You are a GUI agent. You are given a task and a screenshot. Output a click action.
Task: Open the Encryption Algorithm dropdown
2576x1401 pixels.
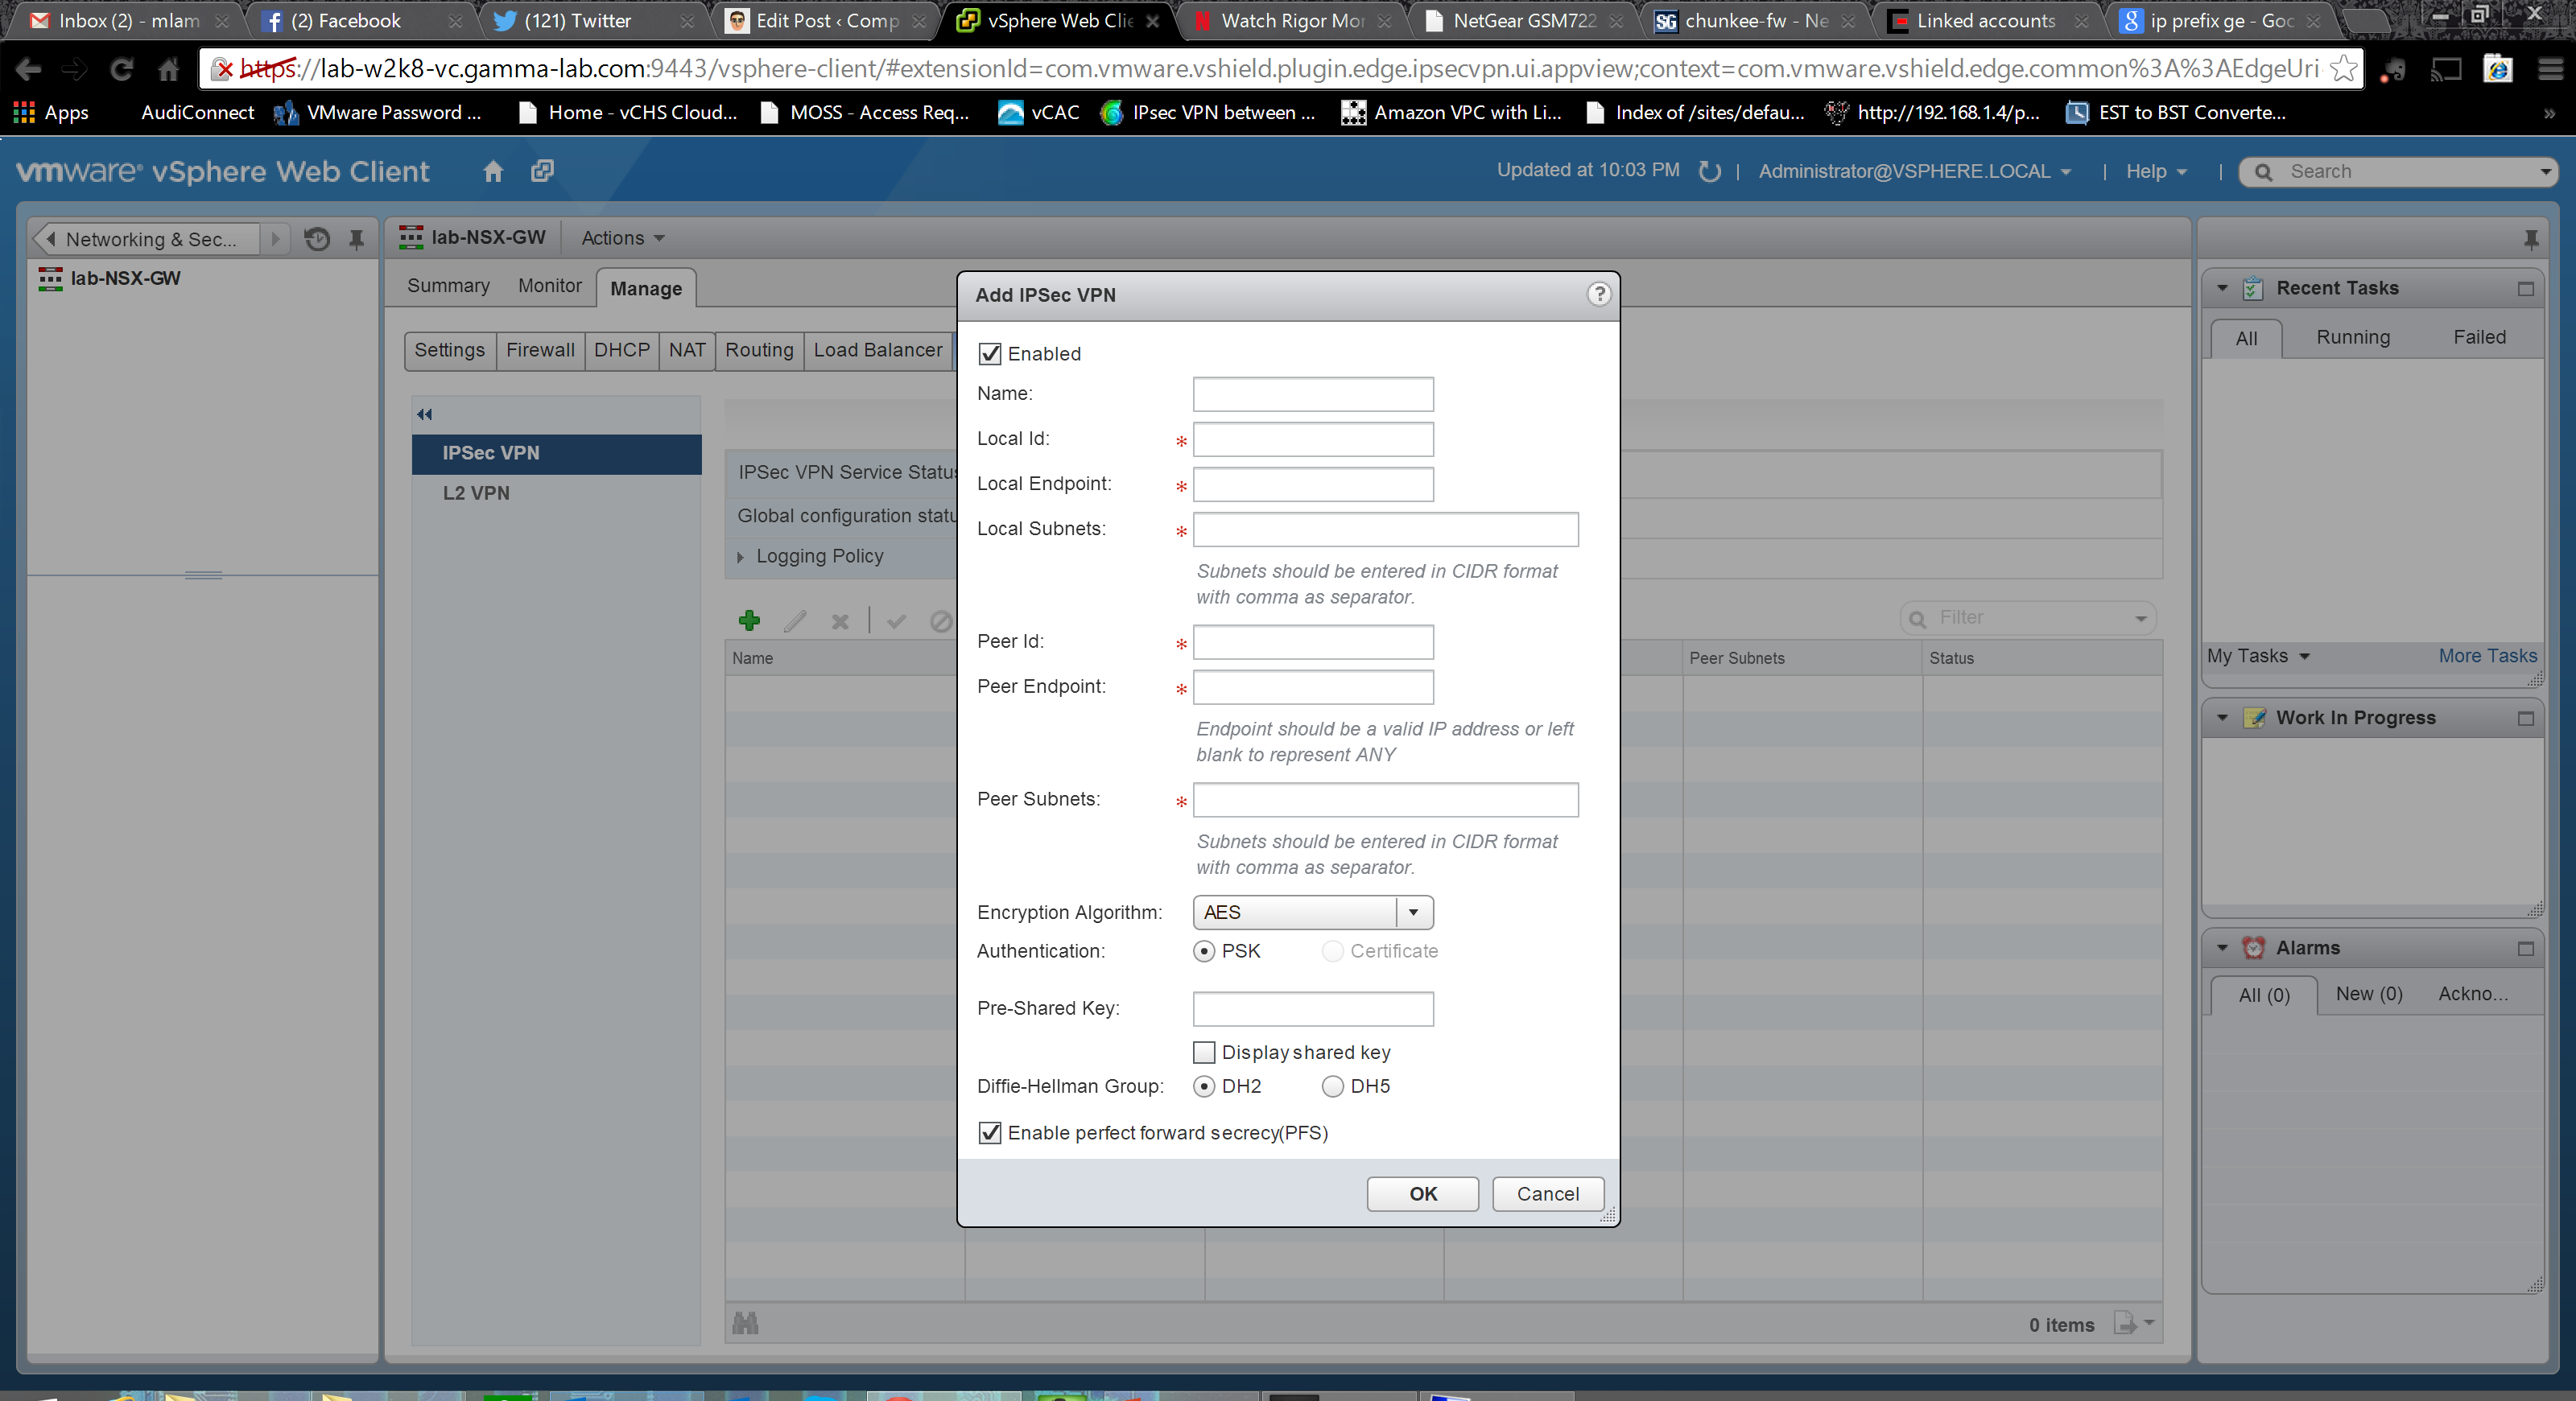coord(1413,913)
